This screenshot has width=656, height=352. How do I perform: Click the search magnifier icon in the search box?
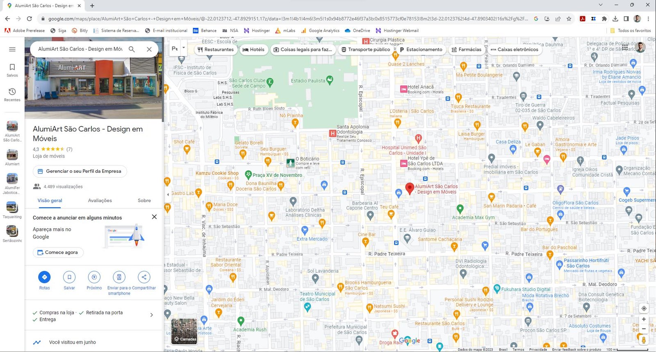tap(132, 49)
